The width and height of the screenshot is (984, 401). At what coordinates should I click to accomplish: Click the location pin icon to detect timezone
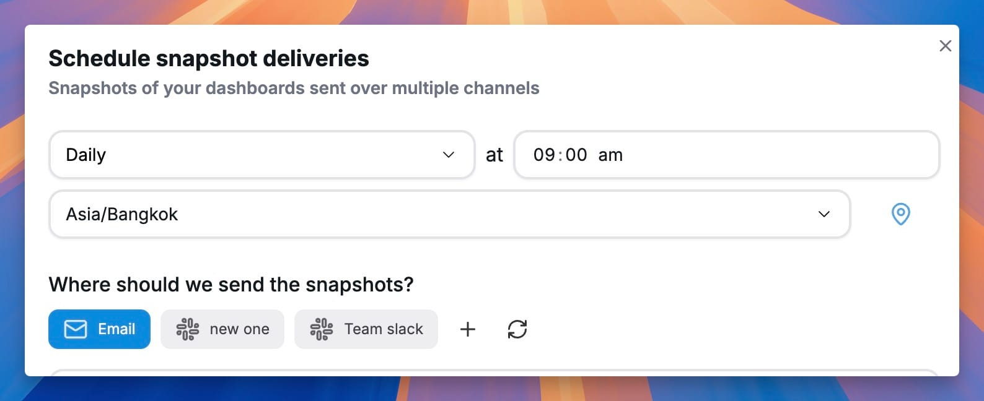[900, 214]
